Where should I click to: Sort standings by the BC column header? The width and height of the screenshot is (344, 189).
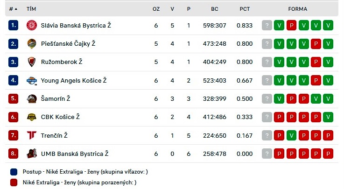[215, 9]
